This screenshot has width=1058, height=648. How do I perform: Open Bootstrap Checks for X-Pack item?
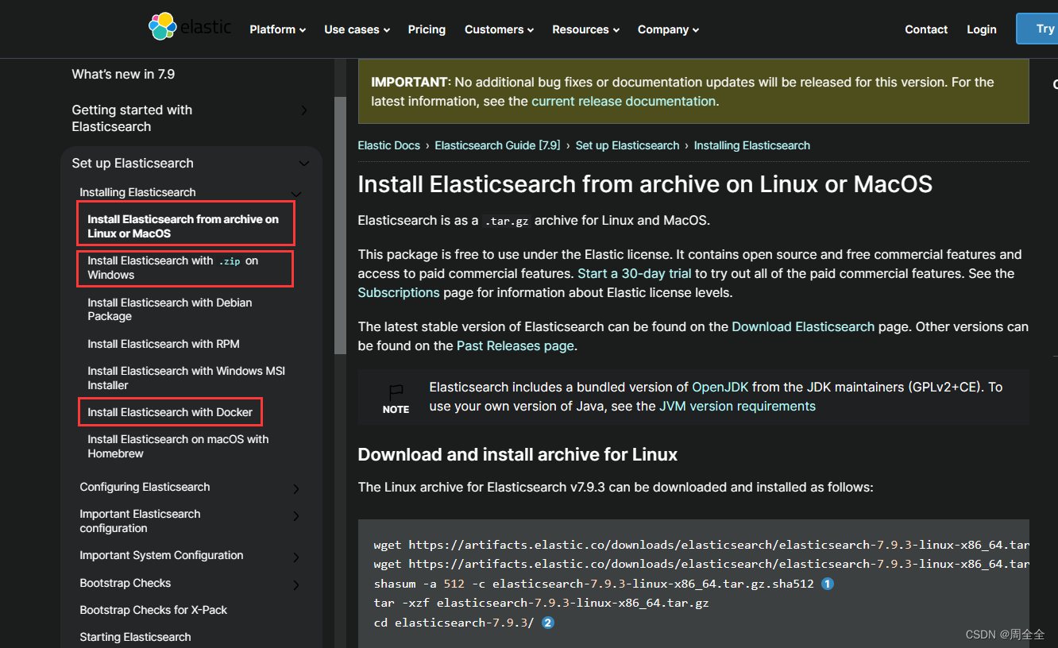pos(153,610)
